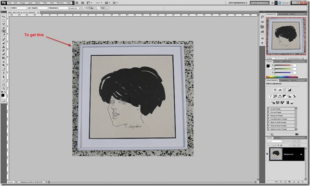Select the Dodge tool
This screenshot has width=310, height=186.
pyautogui.click(x=3, y=65)
